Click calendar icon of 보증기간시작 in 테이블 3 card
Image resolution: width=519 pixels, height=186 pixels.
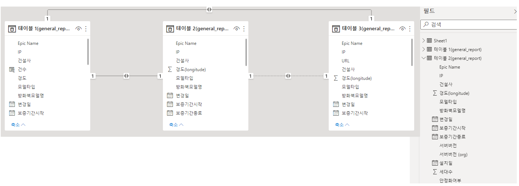point(336,113)
